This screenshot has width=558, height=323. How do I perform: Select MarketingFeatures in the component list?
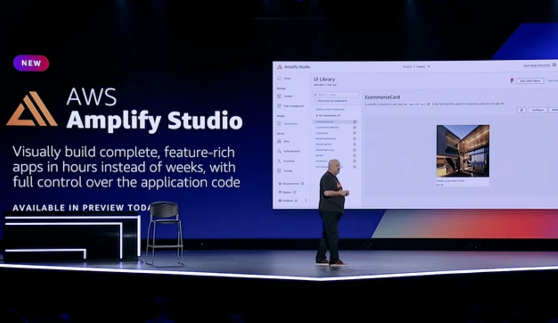326,138
